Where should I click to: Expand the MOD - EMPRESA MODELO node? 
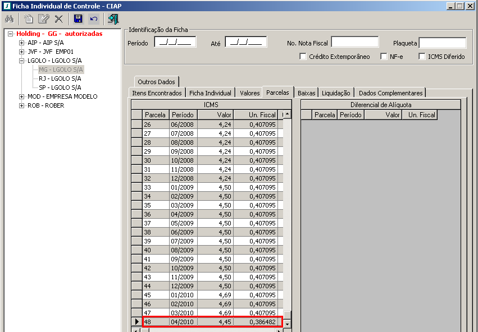click(x=22, y=96)
